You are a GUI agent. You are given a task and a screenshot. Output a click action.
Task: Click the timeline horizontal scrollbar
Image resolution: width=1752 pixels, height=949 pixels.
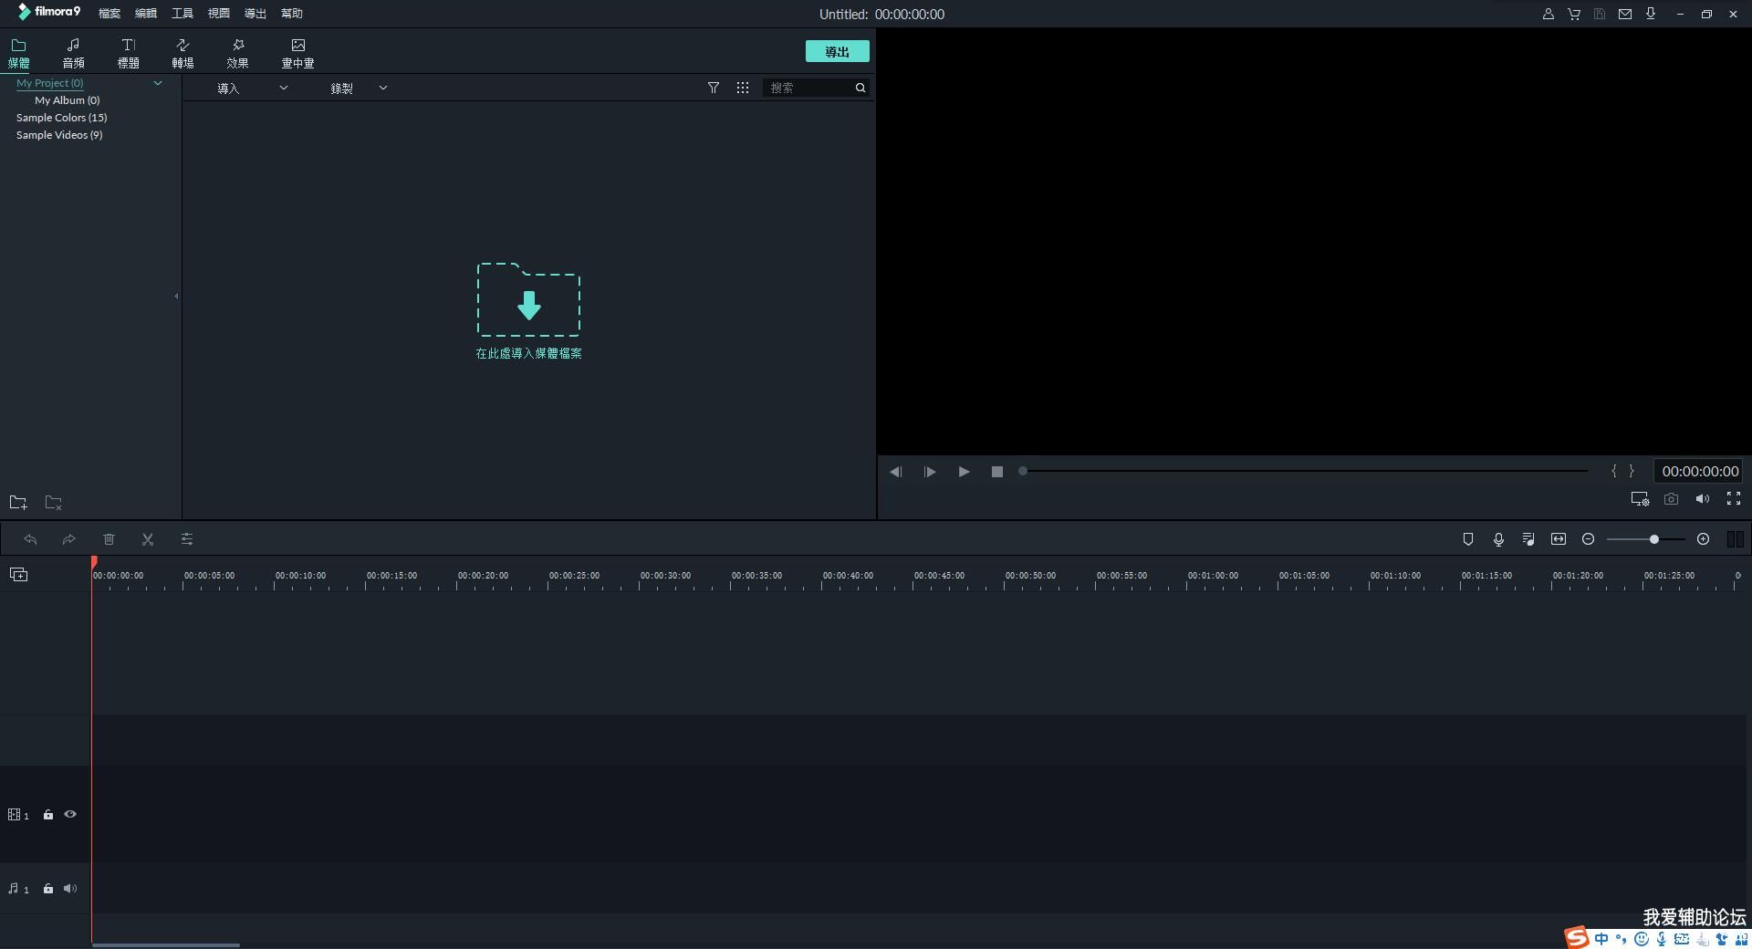pyautogui.click(x=166, y=944)
